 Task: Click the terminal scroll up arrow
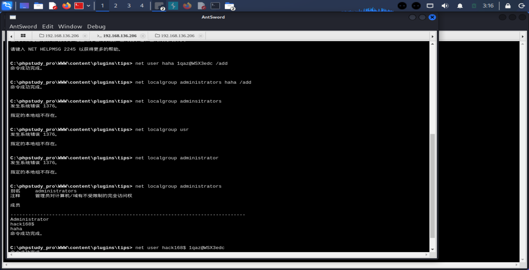[x=432, y=44]
